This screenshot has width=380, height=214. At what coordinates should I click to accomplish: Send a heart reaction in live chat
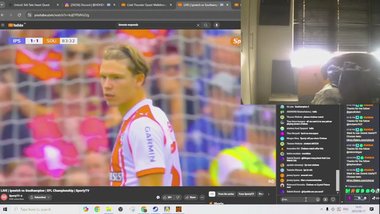[x=333, y=199]
